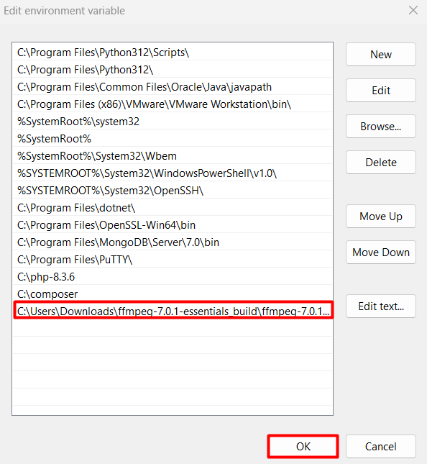The width and height of the screenshot is (427, 464).
Task: Select the VMware Workstation bin entry
Action: click(x=173, y=104)
